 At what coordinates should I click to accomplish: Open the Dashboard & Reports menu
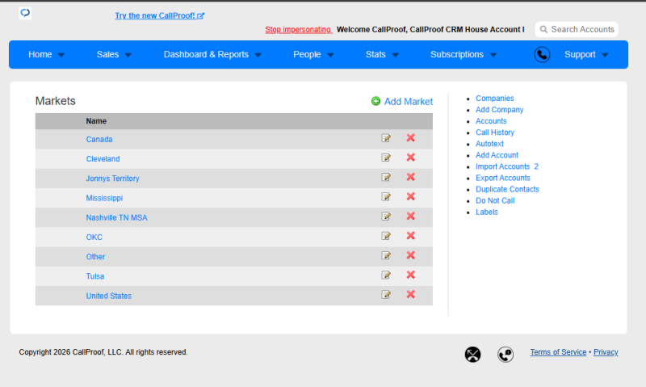[x=206, y=54]
